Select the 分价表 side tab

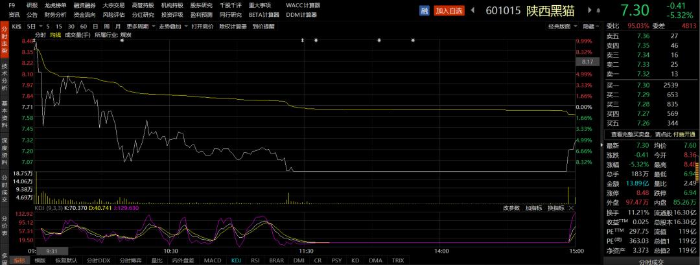4,225
